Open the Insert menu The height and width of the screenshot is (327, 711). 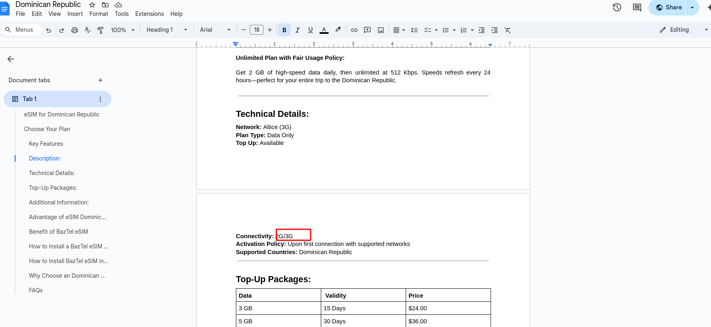tap(75, 14)
